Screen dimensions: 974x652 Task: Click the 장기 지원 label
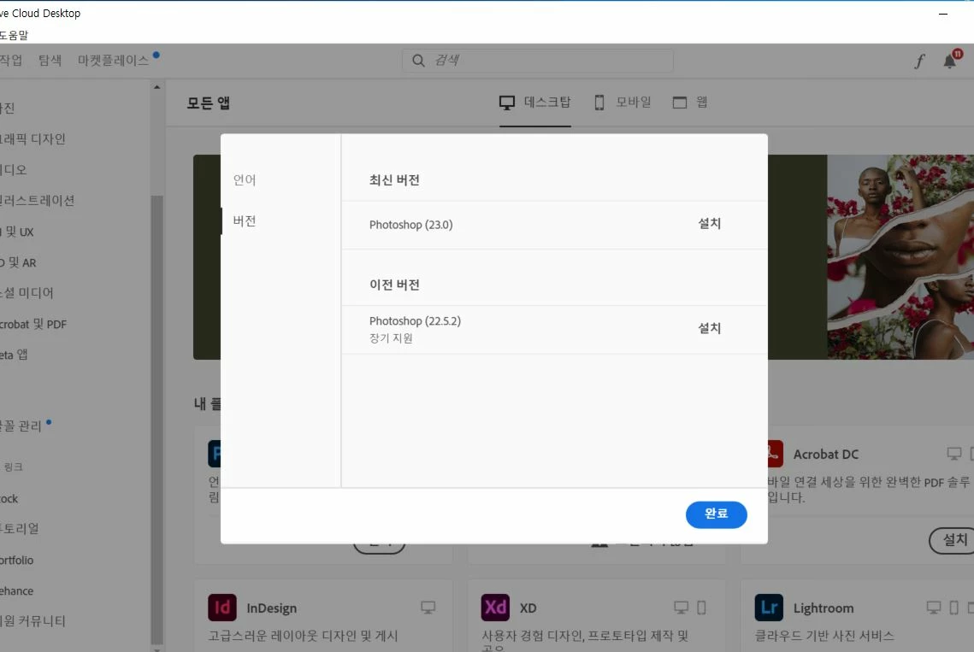(391, 338)
